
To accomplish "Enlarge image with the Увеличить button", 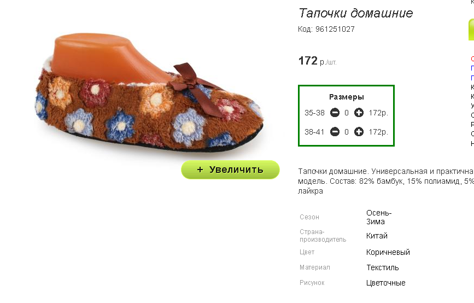I will (x=230, y=170).
